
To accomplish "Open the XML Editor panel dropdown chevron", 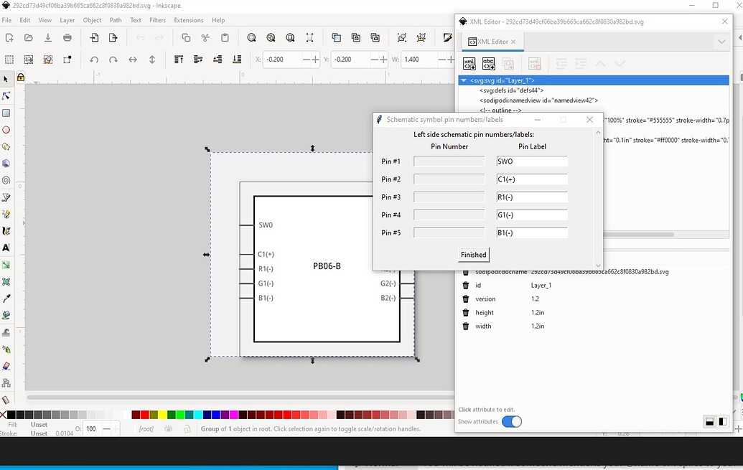I will [x=721, y=42].
